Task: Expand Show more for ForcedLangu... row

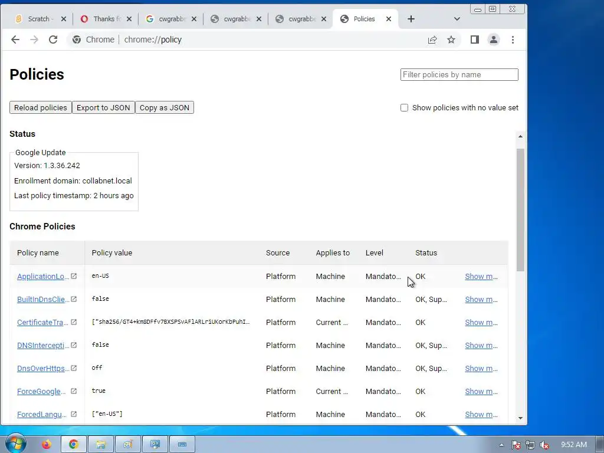Action: (481, 415)
